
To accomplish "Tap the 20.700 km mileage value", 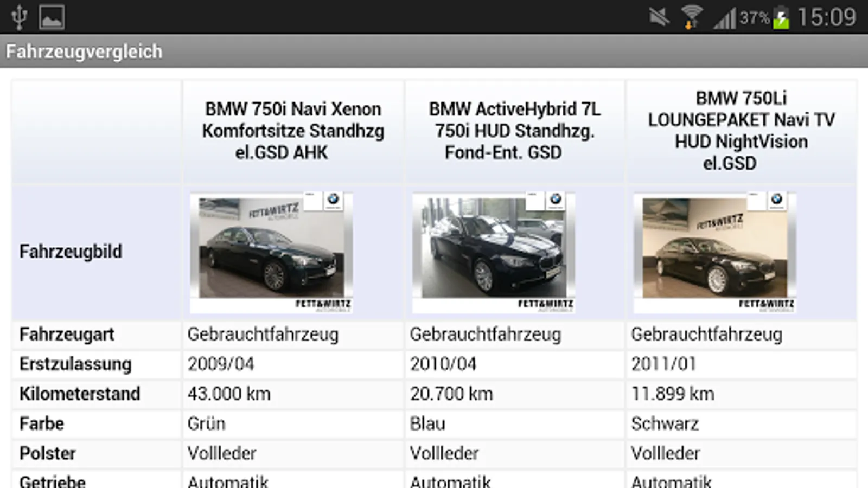I will point(451,394).
